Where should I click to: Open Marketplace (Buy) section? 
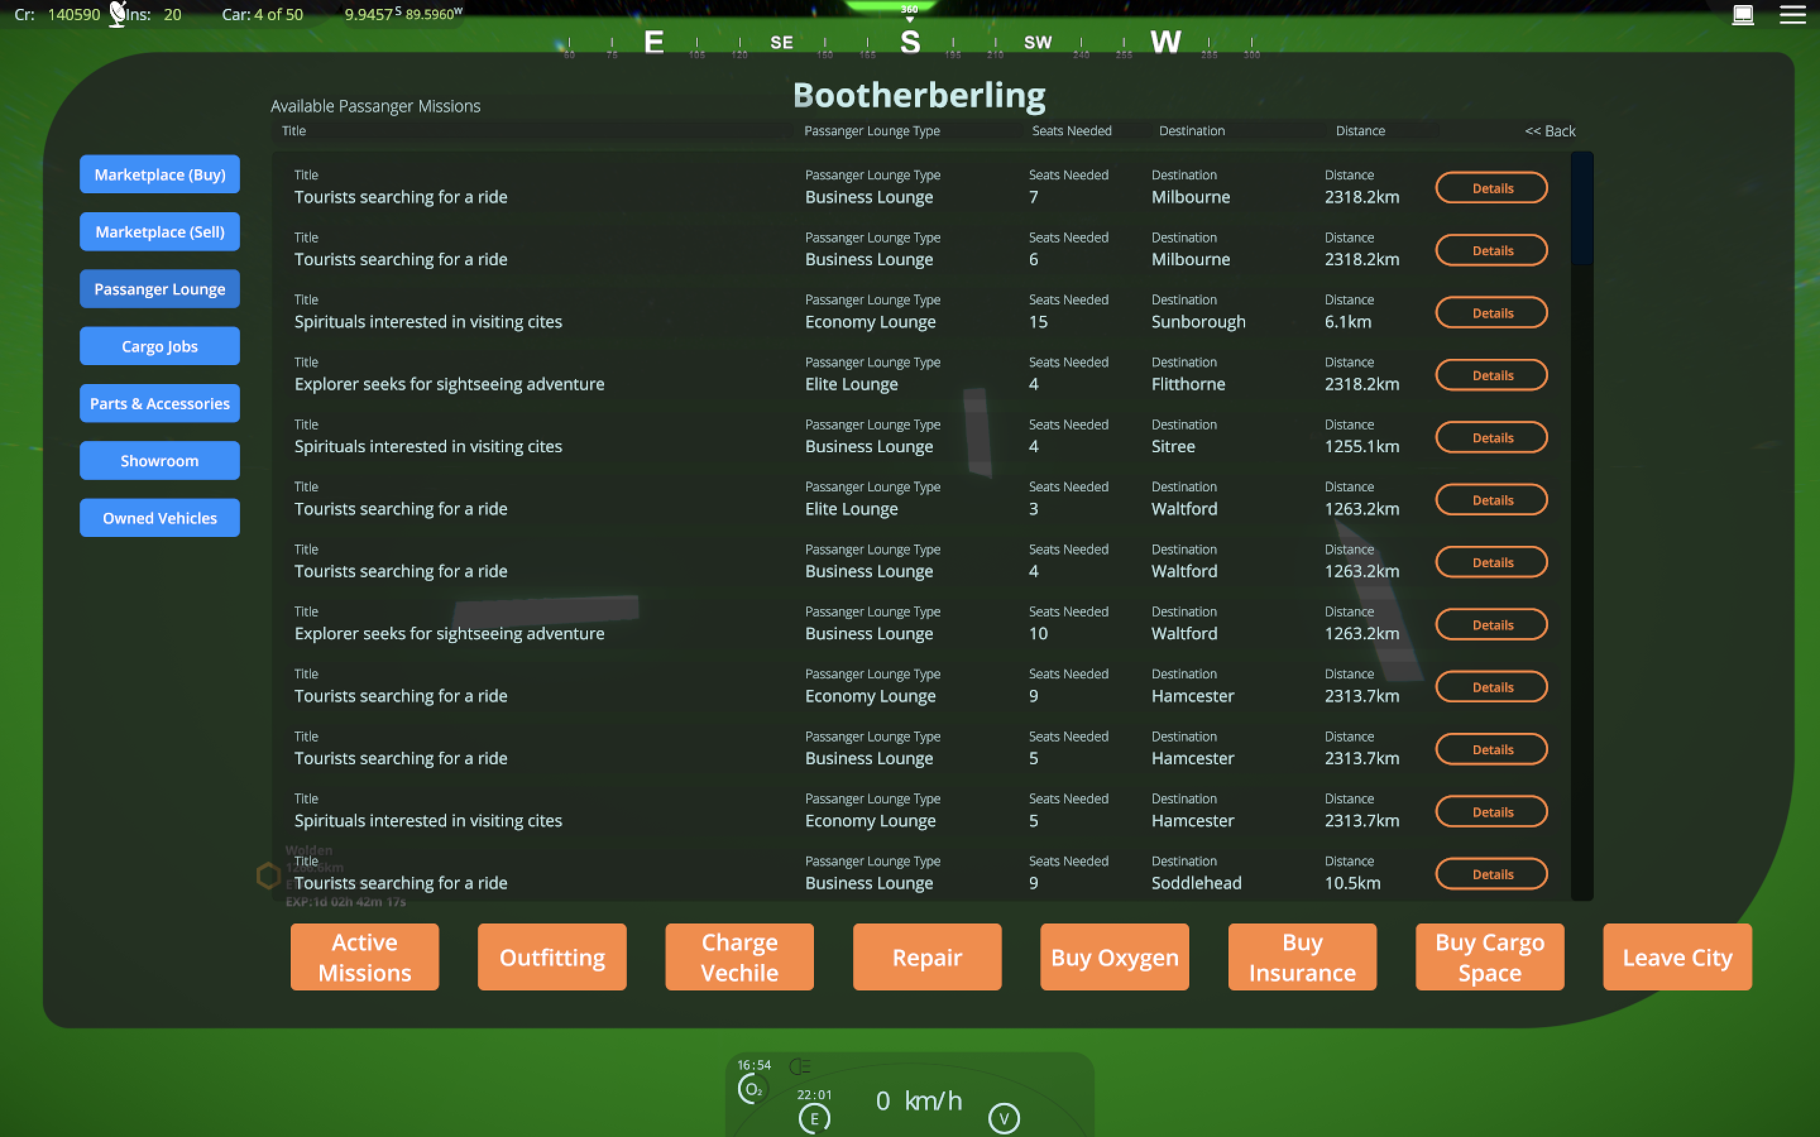[159, 174]
